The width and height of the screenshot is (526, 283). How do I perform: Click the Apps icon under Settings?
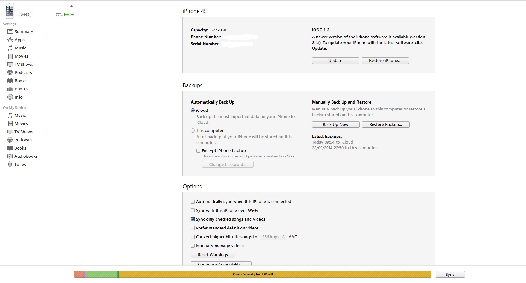click(x=10, y=40)
